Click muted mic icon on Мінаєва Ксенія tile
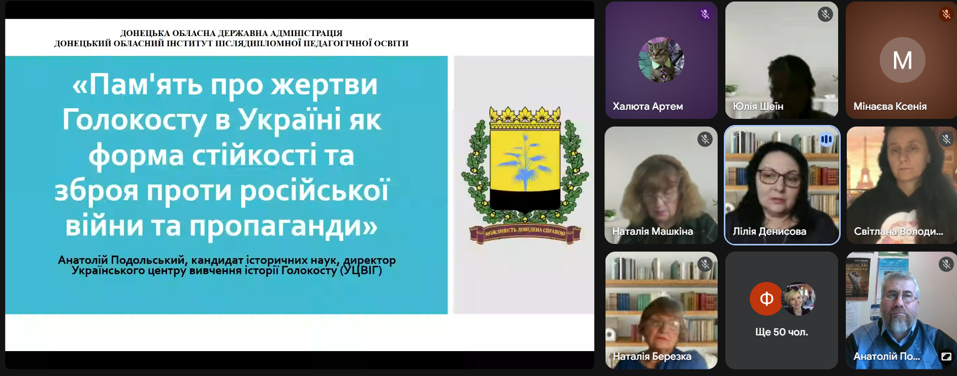 click(x=946, y=14)
